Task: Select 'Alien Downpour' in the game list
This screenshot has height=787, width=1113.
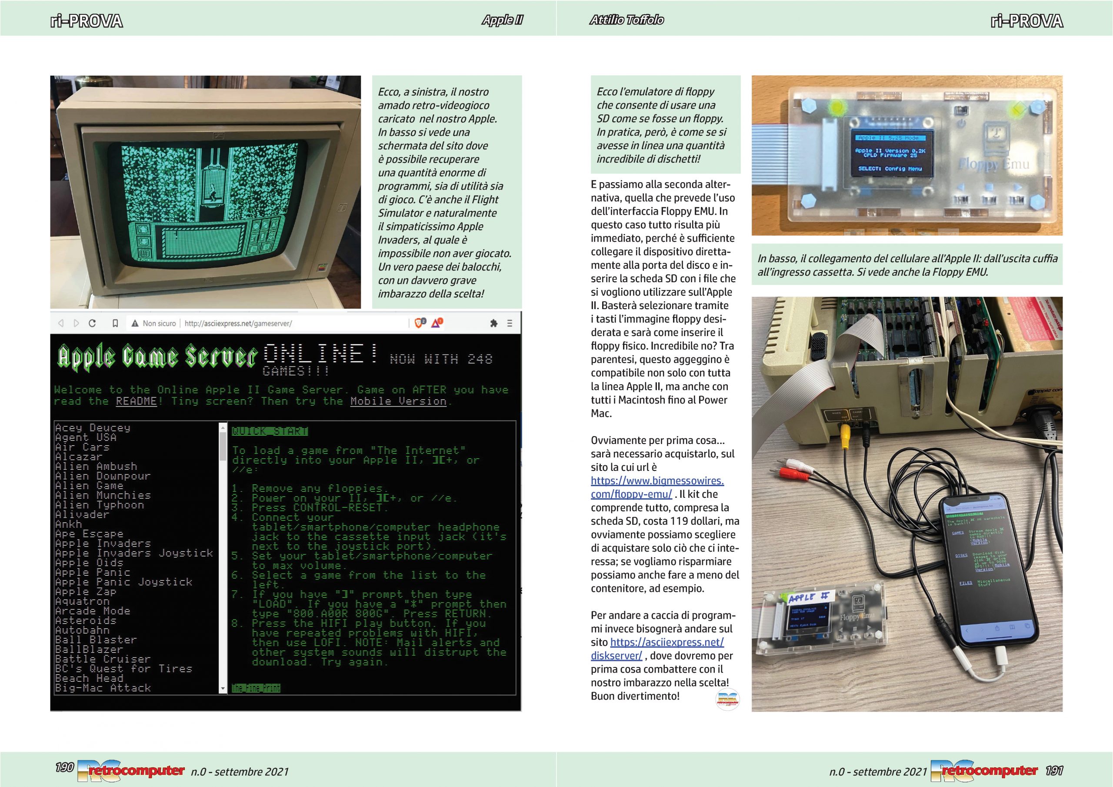Action: pyautogui.click(x=103, y=476)
